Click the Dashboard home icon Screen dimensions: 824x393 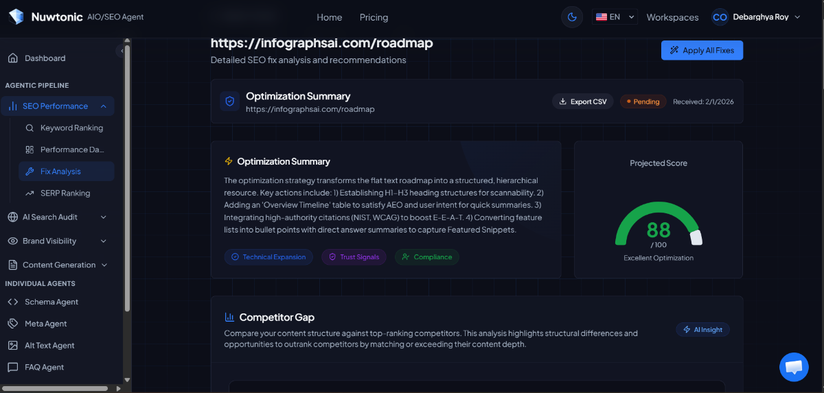coord(12,58)
